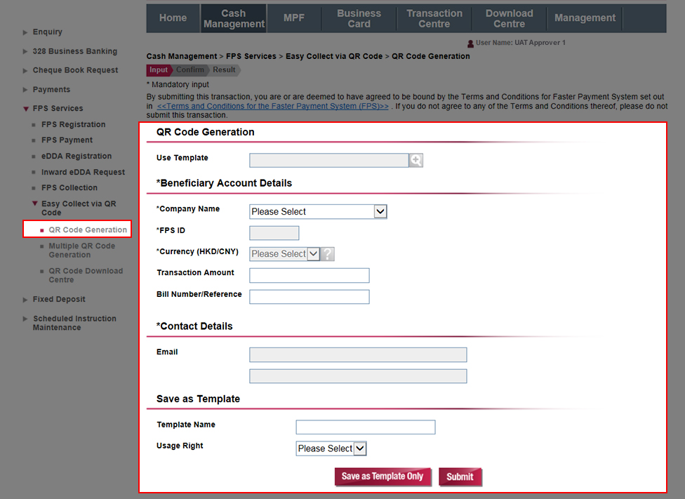Screen dimensions: 685x499
Task: Click the Result step indicator
Action: (x=224, y=70)
